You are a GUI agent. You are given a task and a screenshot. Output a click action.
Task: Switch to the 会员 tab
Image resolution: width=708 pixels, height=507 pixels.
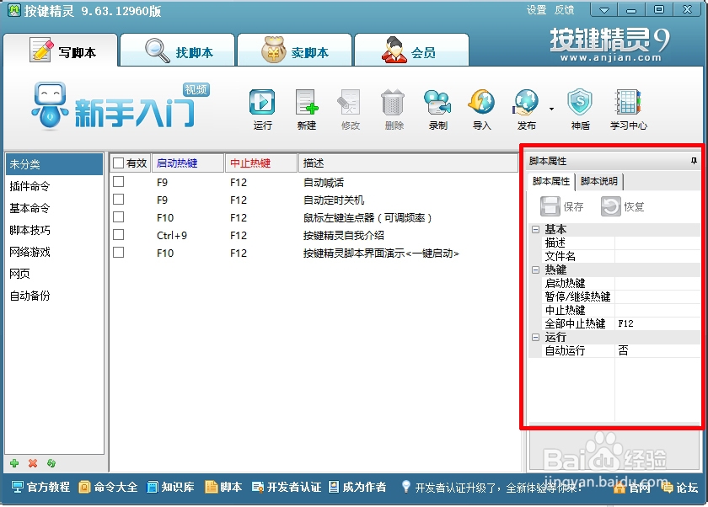click(x=412, y=51)
